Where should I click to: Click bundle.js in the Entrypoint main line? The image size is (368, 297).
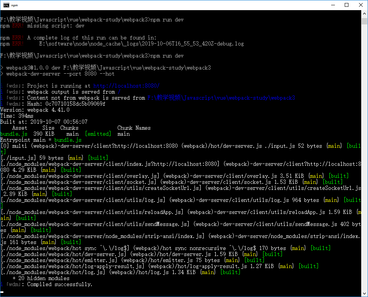[68, 140]
